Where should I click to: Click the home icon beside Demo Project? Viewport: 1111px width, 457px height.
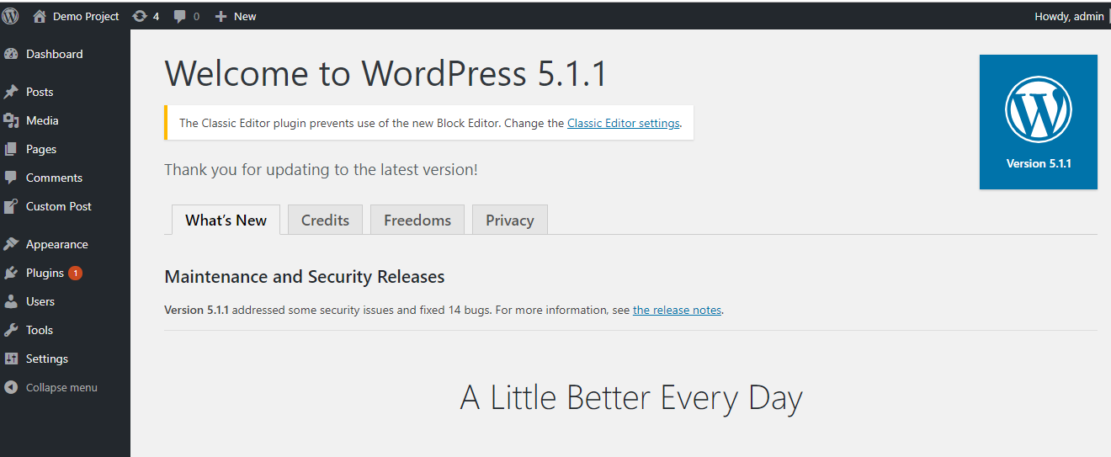40,16
